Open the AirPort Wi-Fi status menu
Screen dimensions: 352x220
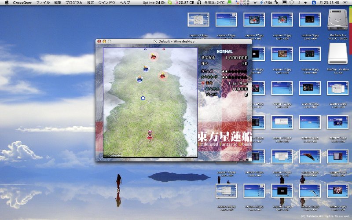coord(292,3)
